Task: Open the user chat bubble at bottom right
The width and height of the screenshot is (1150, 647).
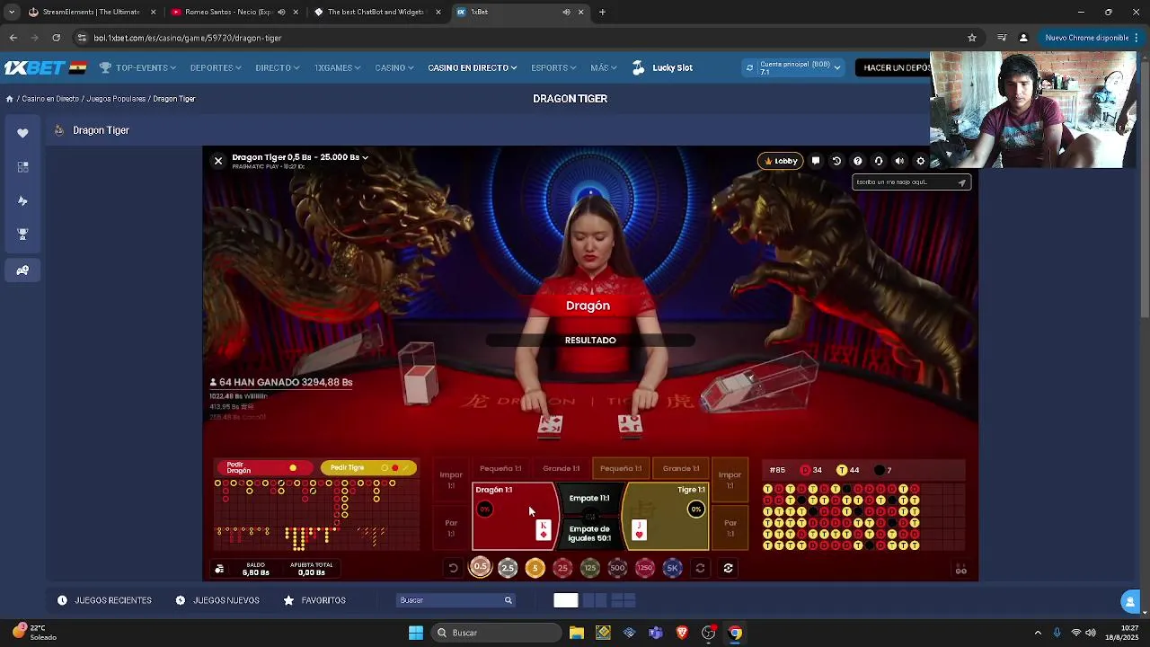Action: pos(1130,601)
